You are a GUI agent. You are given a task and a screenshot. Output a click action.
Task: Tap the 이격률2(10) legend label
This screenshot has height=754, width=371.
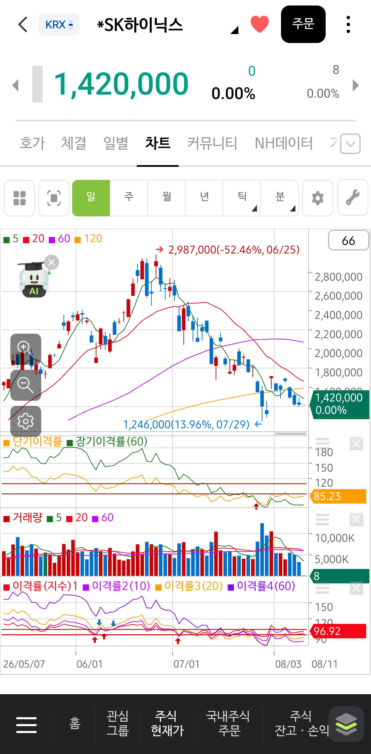pos(121,586)
